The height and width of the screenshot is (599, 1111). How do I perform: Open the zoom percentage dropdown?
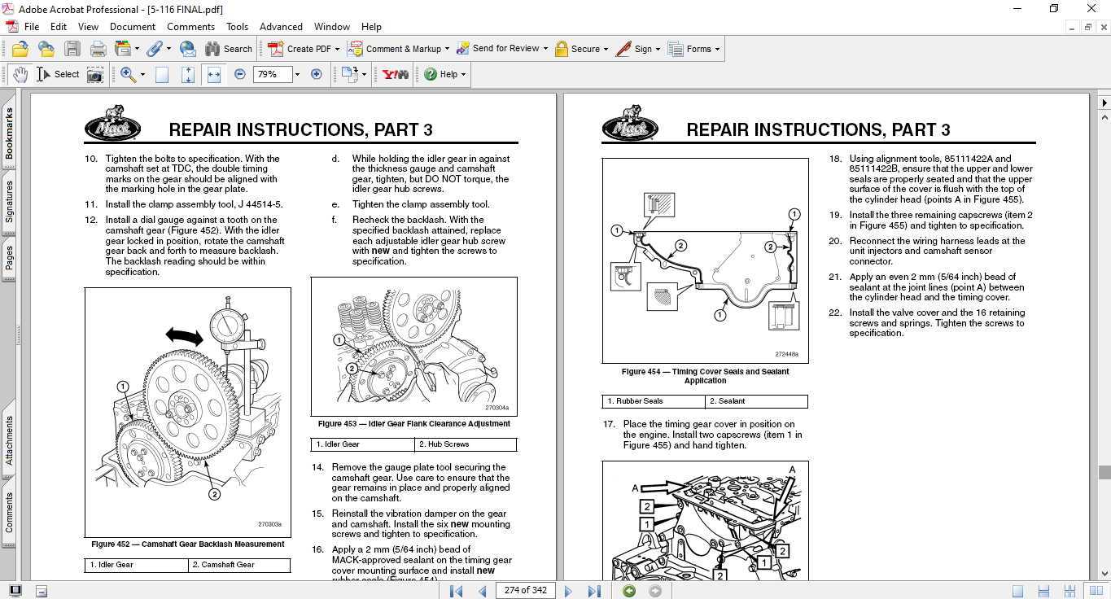pos(297,74)
